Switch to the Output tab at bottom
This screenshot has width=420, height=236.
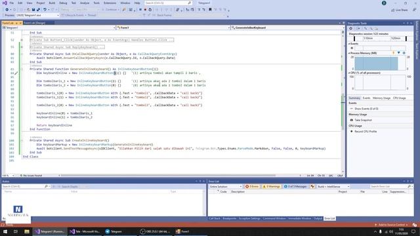click(x=318, y=218)
